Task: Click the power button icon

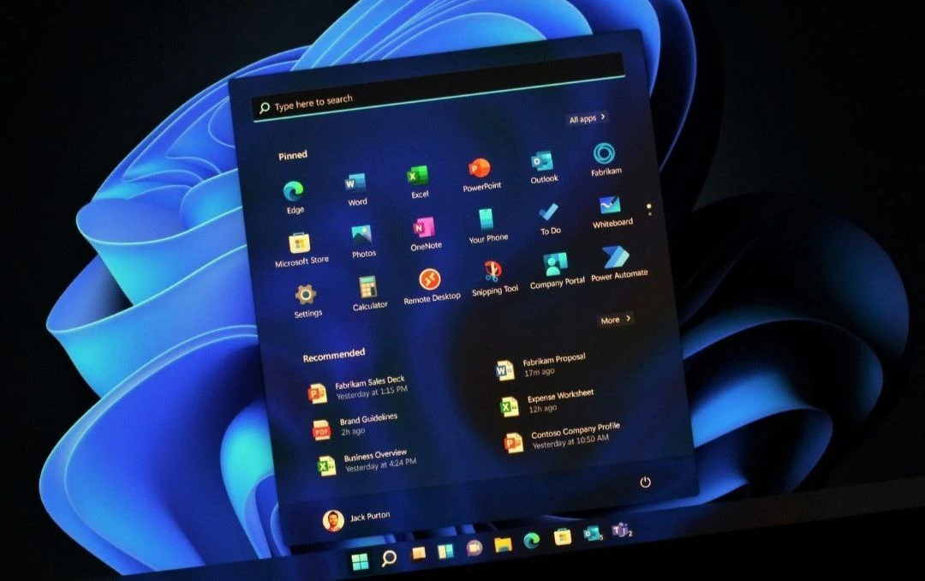Action: tap(646, 482)
